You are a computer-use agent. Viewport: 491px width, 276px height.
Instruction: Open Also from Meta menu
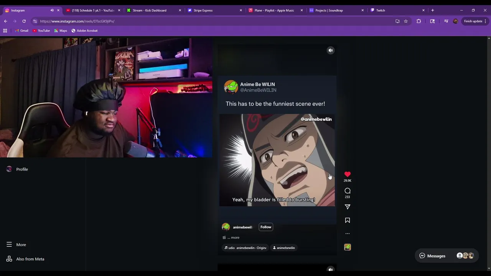coord(30,259)
